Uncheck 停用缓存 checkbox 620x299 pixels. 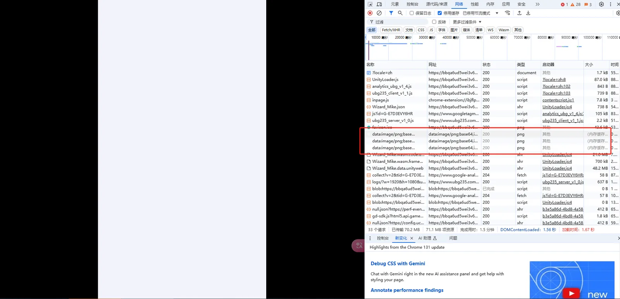tap(439, 13)
